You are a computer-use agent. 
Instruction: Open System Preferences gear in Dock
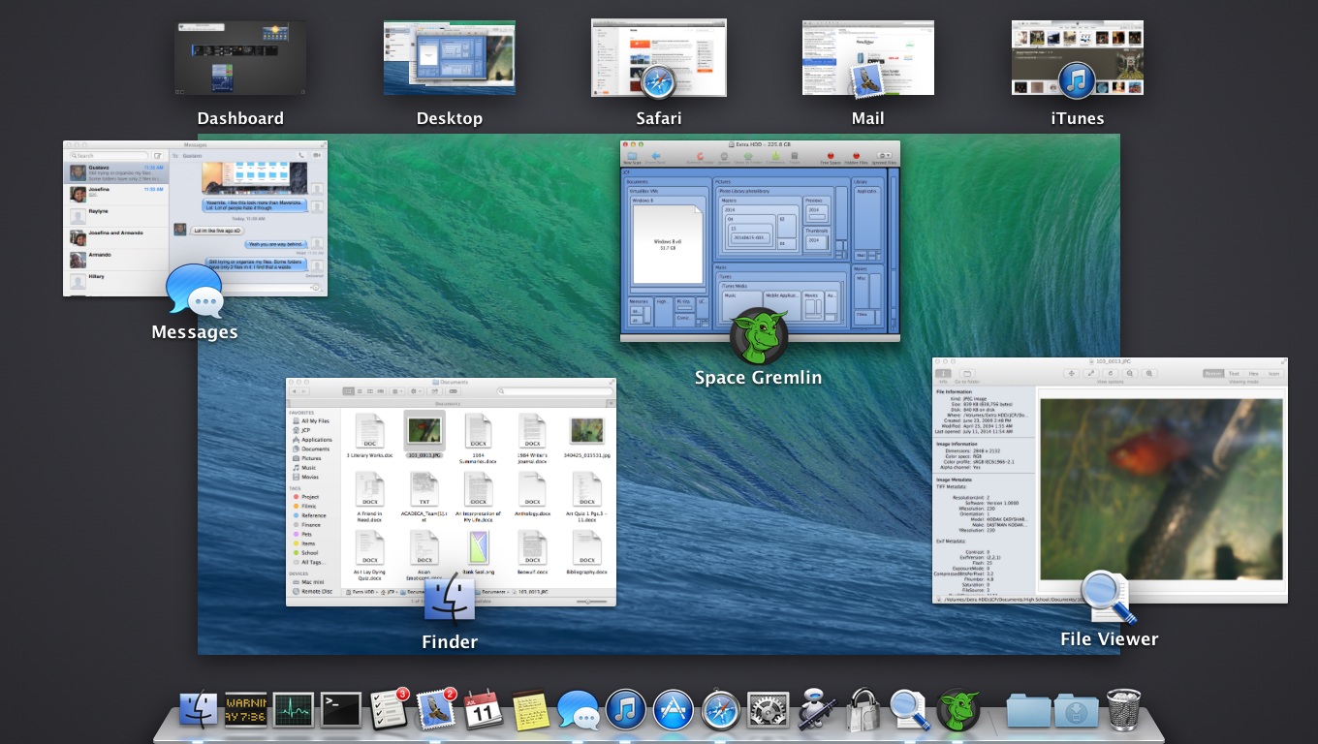(x=769, y=710)
